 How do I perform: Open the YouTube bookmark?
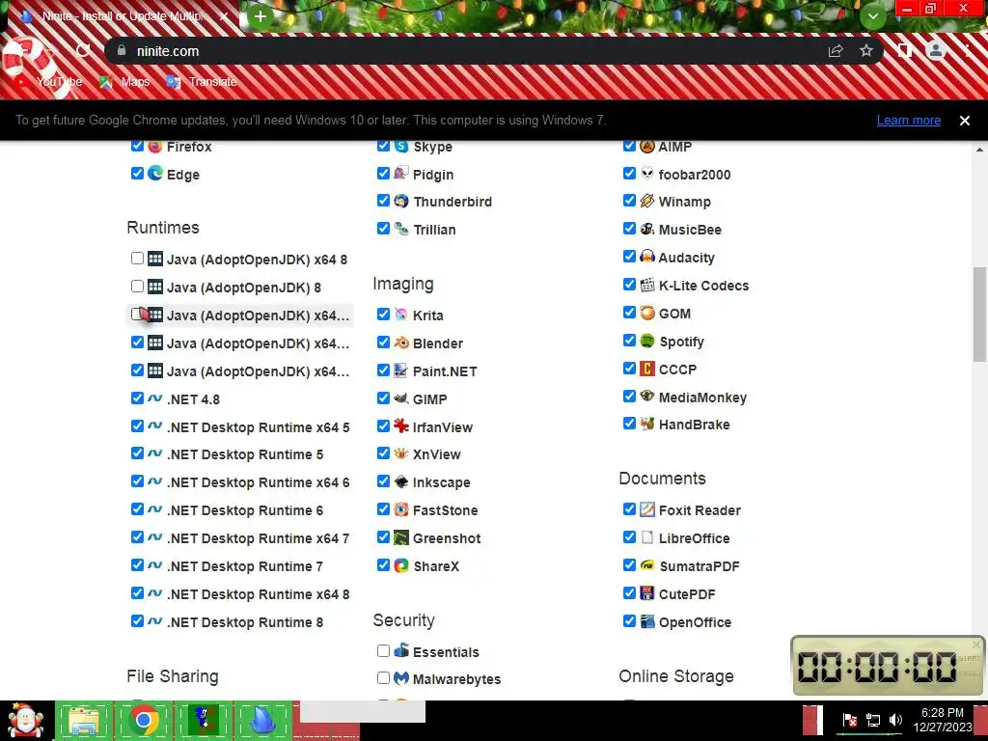[50, 82]
